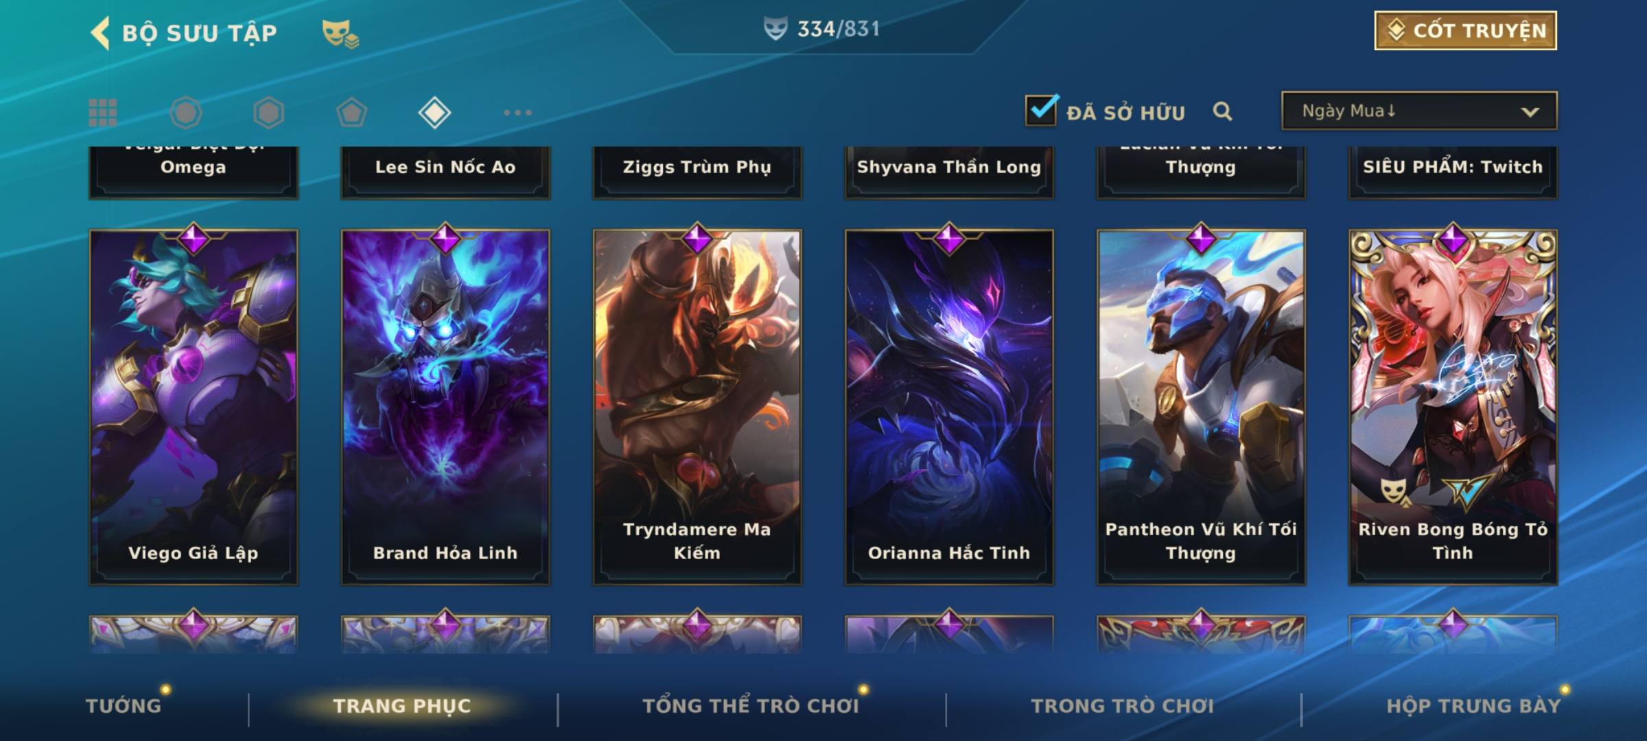Viewport: 1647px width, 741px height.
Task: Select the diamond rarity filter icon
Action: click(x=434, y=113)
